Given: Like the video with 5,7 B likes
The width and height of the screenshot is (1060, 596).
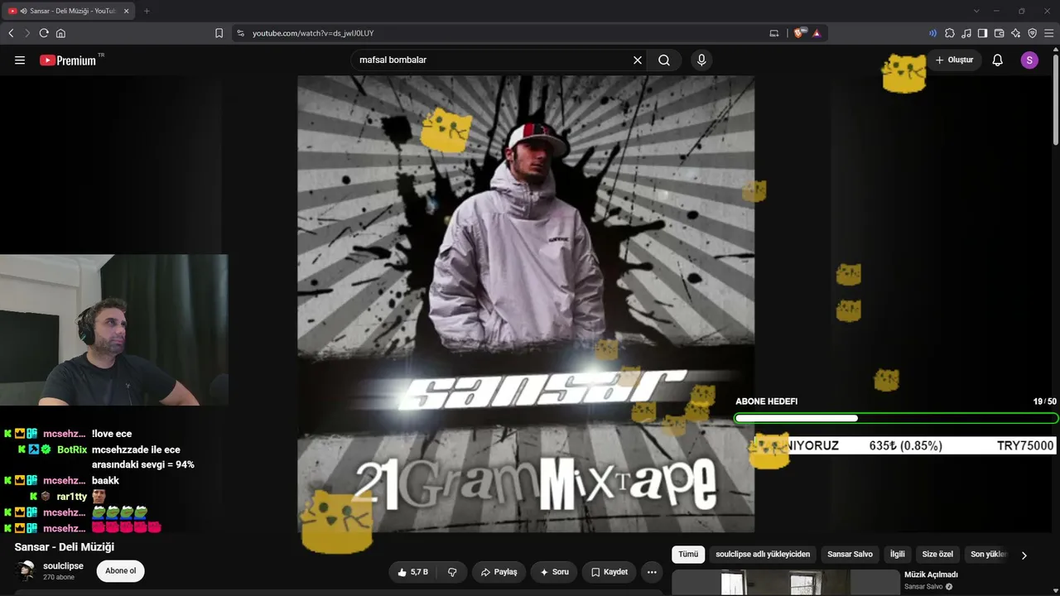Looking at the screenshot, I should tap(412, 572).
